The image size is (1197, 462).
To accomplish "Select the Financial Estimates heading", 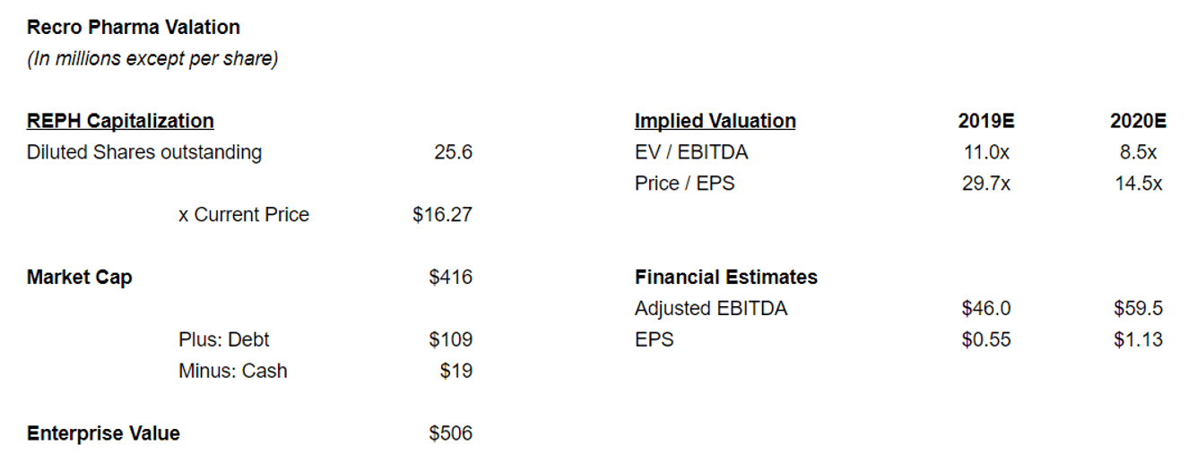I will coord(725,278).
